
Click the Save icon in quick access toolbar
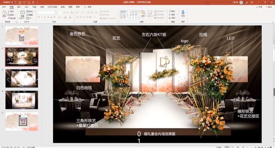[20, 2]
